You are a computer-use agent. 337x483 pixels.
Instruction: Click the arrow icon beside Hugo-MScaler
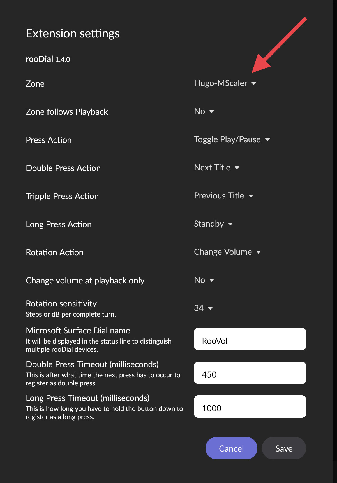point(254,83)
